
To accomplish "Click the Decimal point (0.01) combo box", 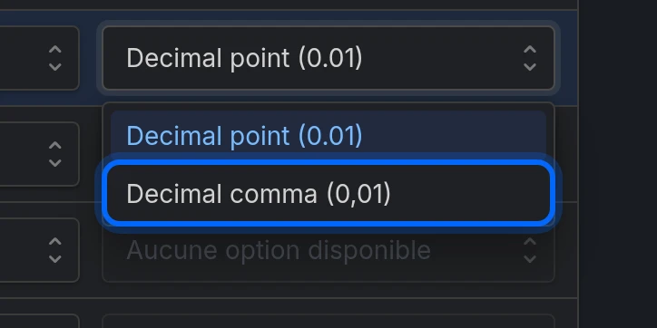I will 328,58.
